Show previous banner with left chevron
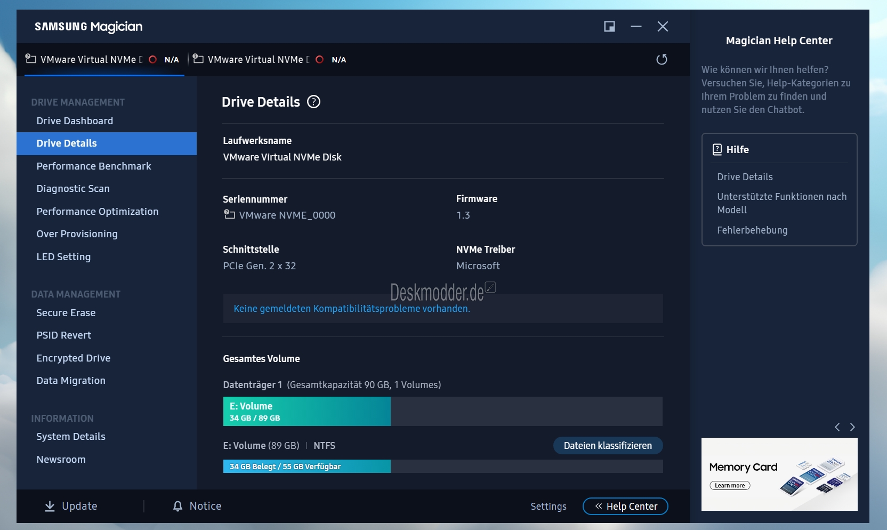 click(837, 427)
